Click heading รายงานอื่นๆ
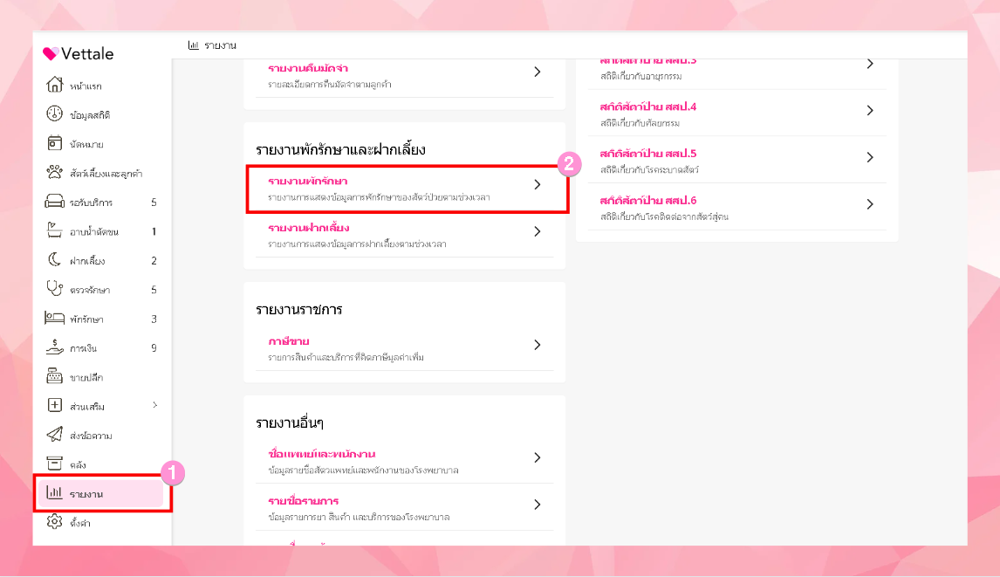 290,422
